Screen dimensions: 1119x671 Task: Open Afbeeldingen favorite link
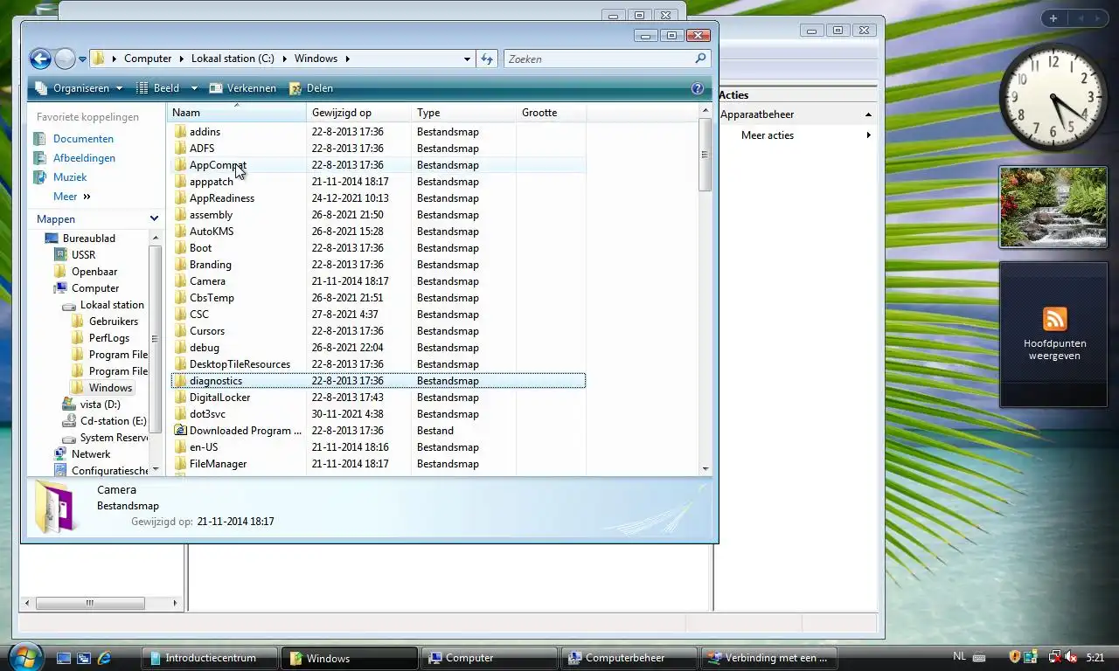click(x=84, y=158)
